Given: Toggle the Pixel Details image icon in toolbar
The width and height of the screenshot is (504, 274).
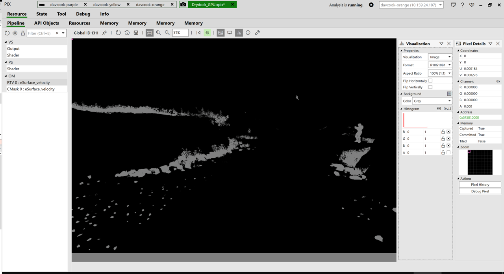Looking at the screenshot, I should pyautogui.click(x=220, y=33).
